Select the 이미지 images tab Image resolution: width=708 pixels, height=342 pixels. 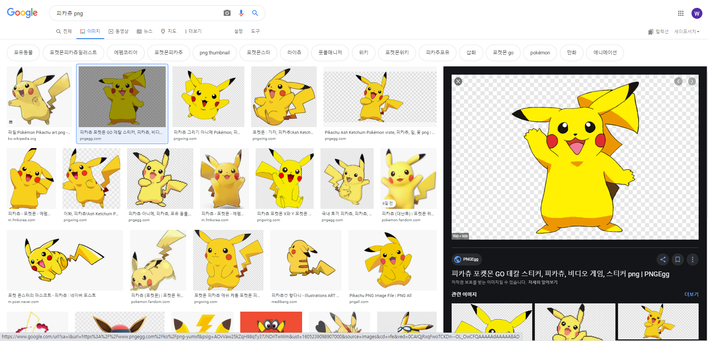(x=90, y=31)
